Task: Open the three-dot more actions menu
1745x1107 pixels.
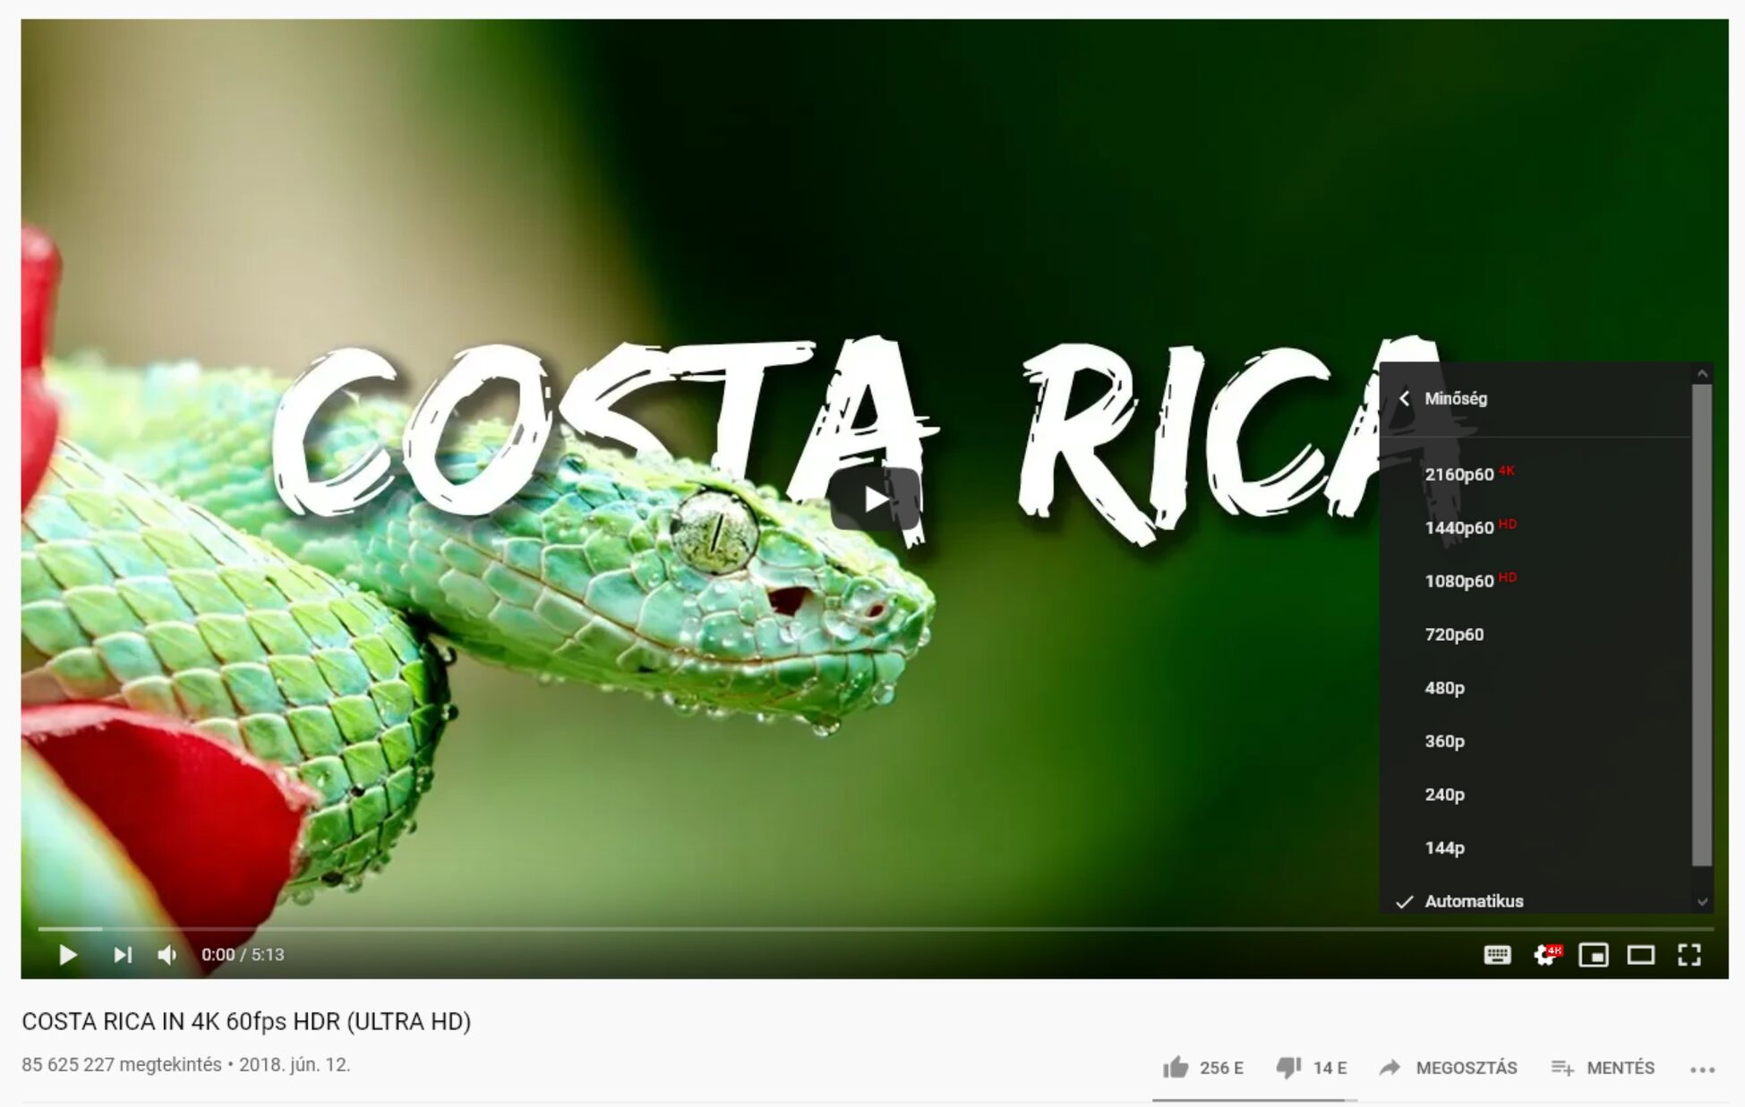Action: [x=1702, y=1069]
